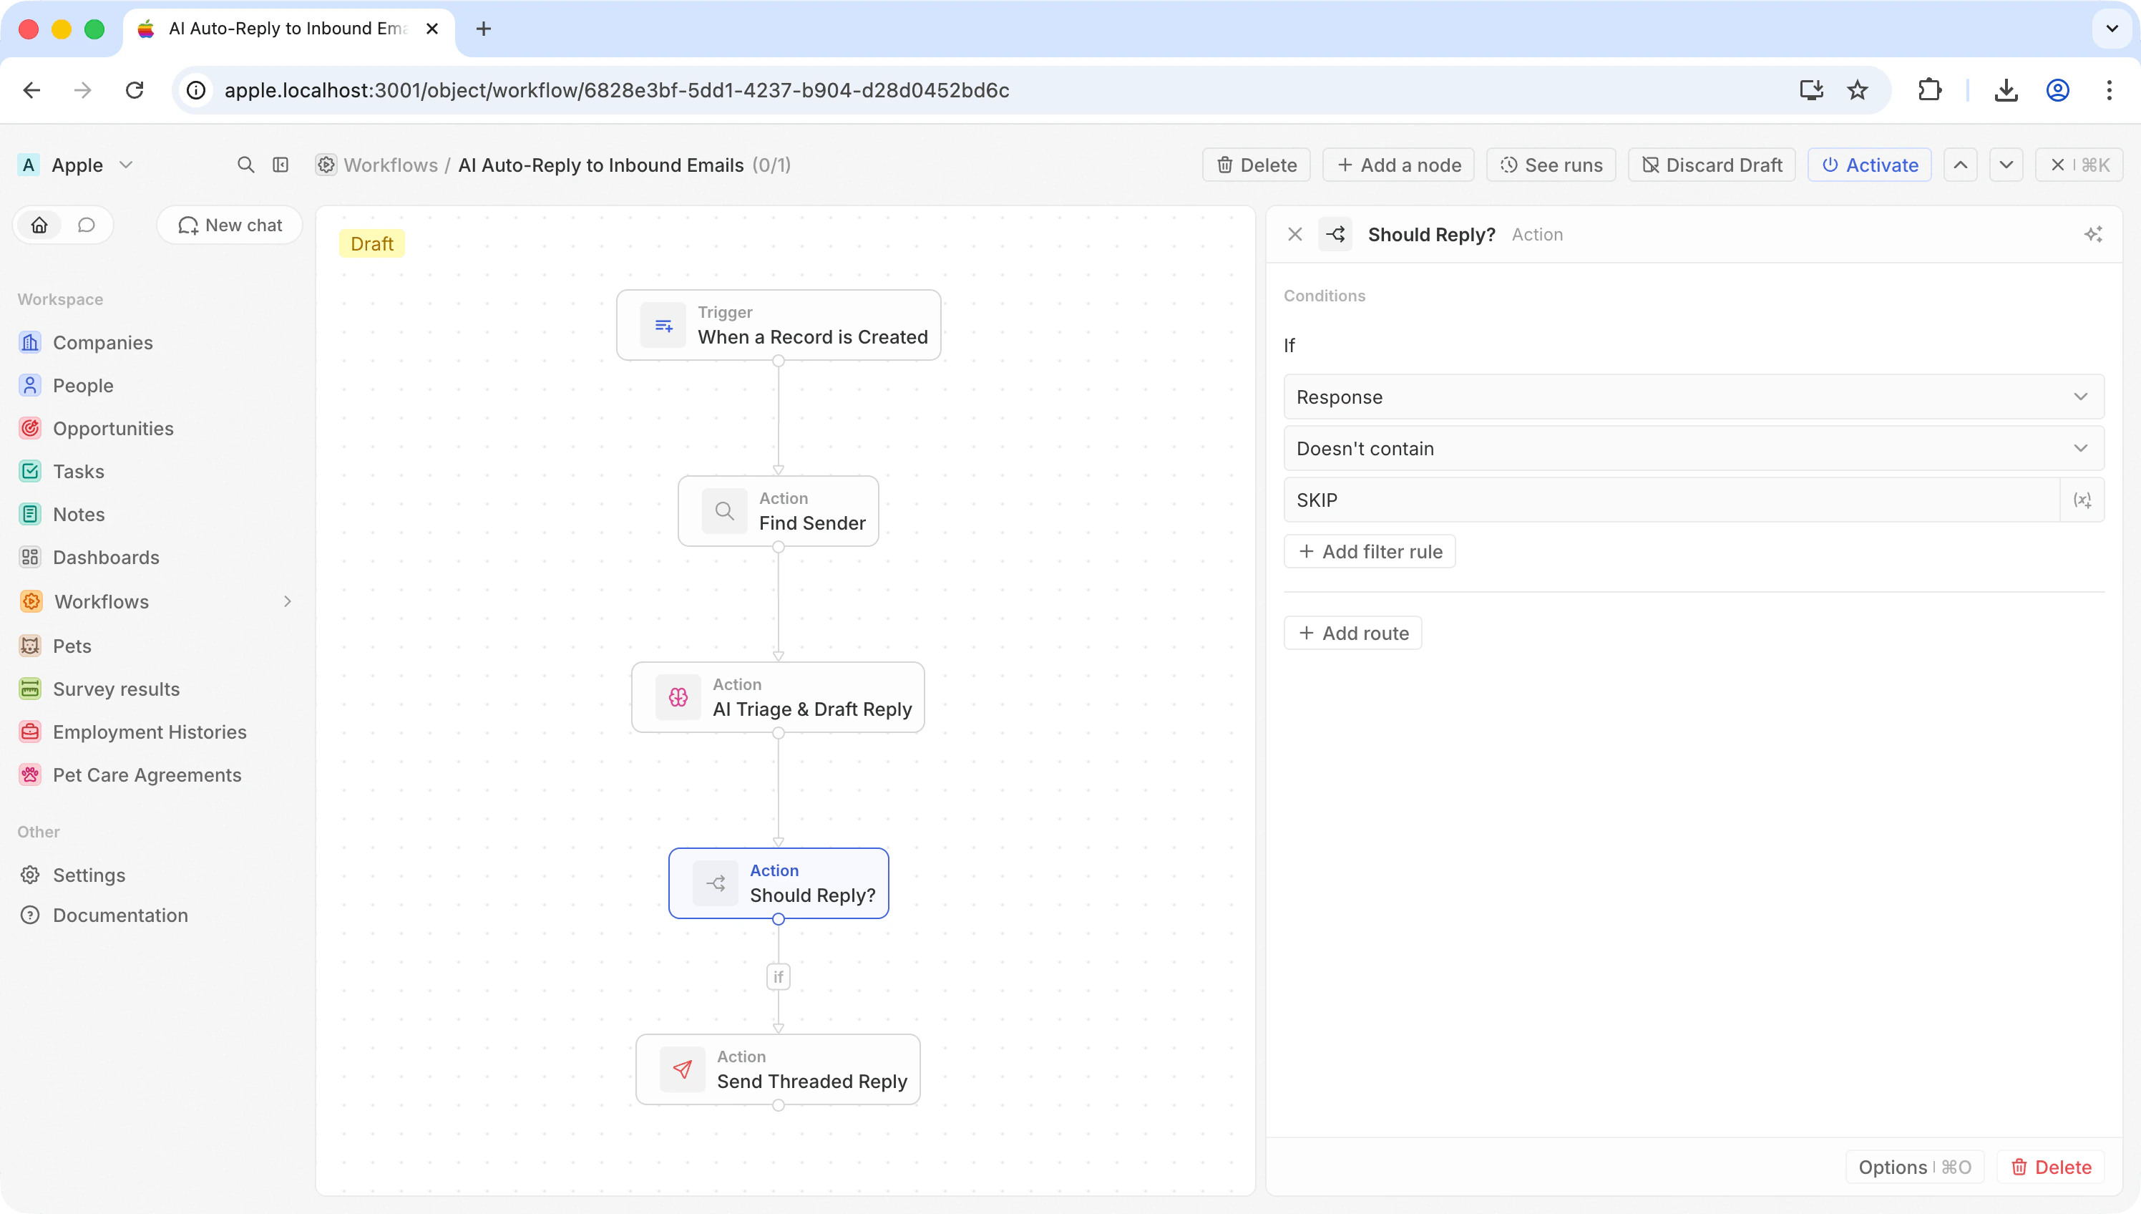
Task: Open the Doesn't contain operator dropdown
Action: click(x=1692, y=449)
